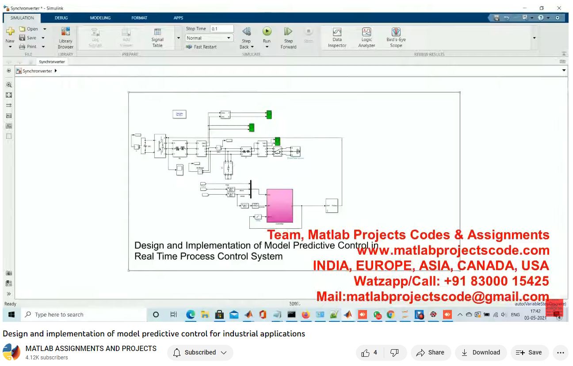This screenshot has height=366, width=573.
Task: Switch to the MODELING tab
Action: click(100, 18)
